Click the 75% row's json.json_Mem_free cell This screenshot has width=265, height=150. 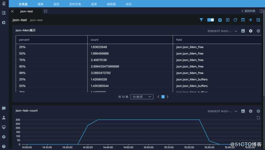190,60
